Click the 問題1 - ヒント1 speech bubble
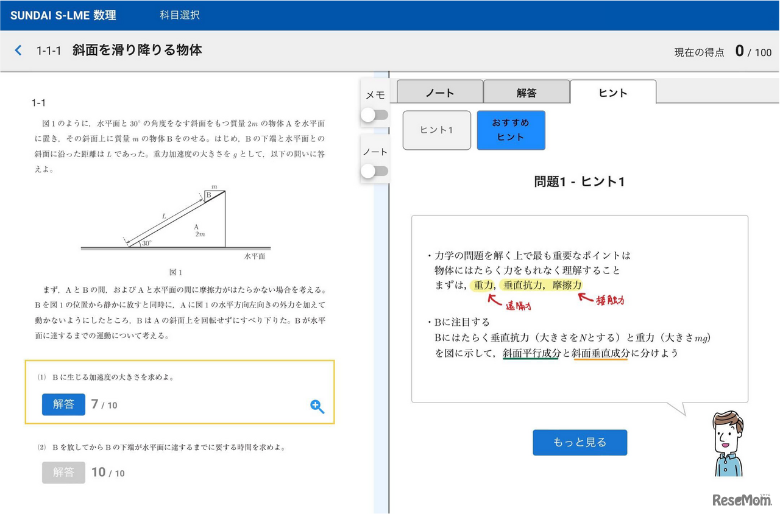The image size is (780, 514). pos(579,308)
